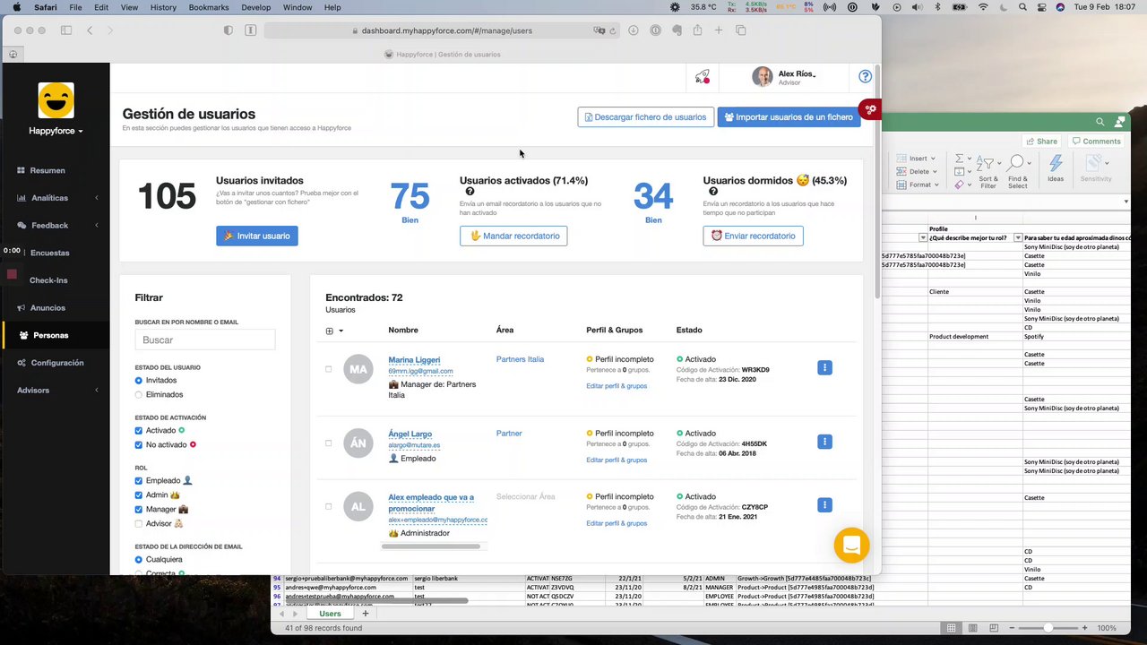Open the Insert dropdown in Excel

(x=917, y=159)
